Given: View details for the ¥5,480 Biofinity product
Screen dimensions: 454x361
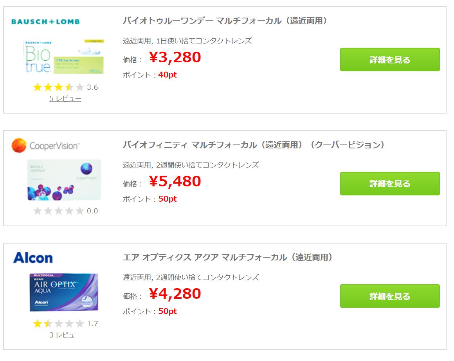Looking at the screenshot, I should [390, 183].
